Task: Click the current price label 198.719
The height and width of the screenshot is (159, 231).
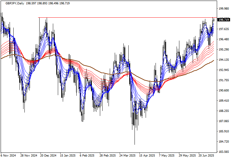Action: (224, 20)
